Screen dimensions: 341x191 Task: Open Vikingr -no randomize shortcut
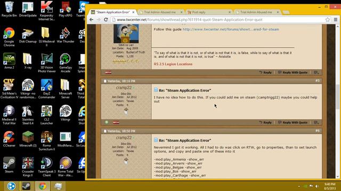[28, 89]
